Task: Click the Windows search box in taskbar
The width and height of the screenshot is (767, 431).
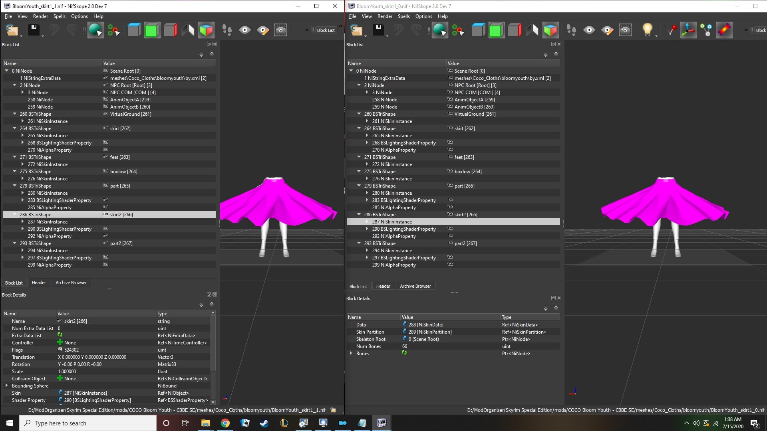Action: [88, 423]
